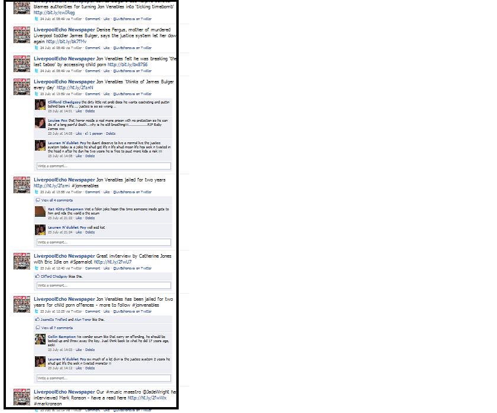The height and width of the screenshot is (413, 497).
Task: Like Colin Bampton's comment
Action: coord(79,350)
